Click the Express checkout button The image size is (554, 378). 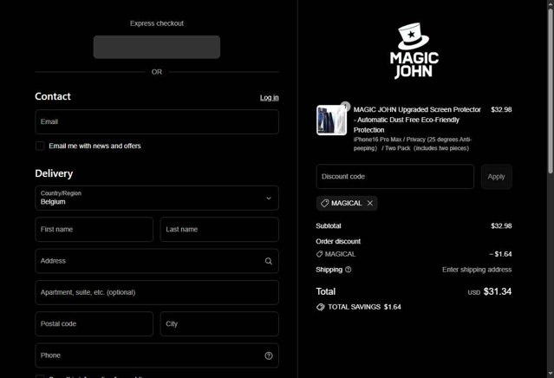[157, 47]
